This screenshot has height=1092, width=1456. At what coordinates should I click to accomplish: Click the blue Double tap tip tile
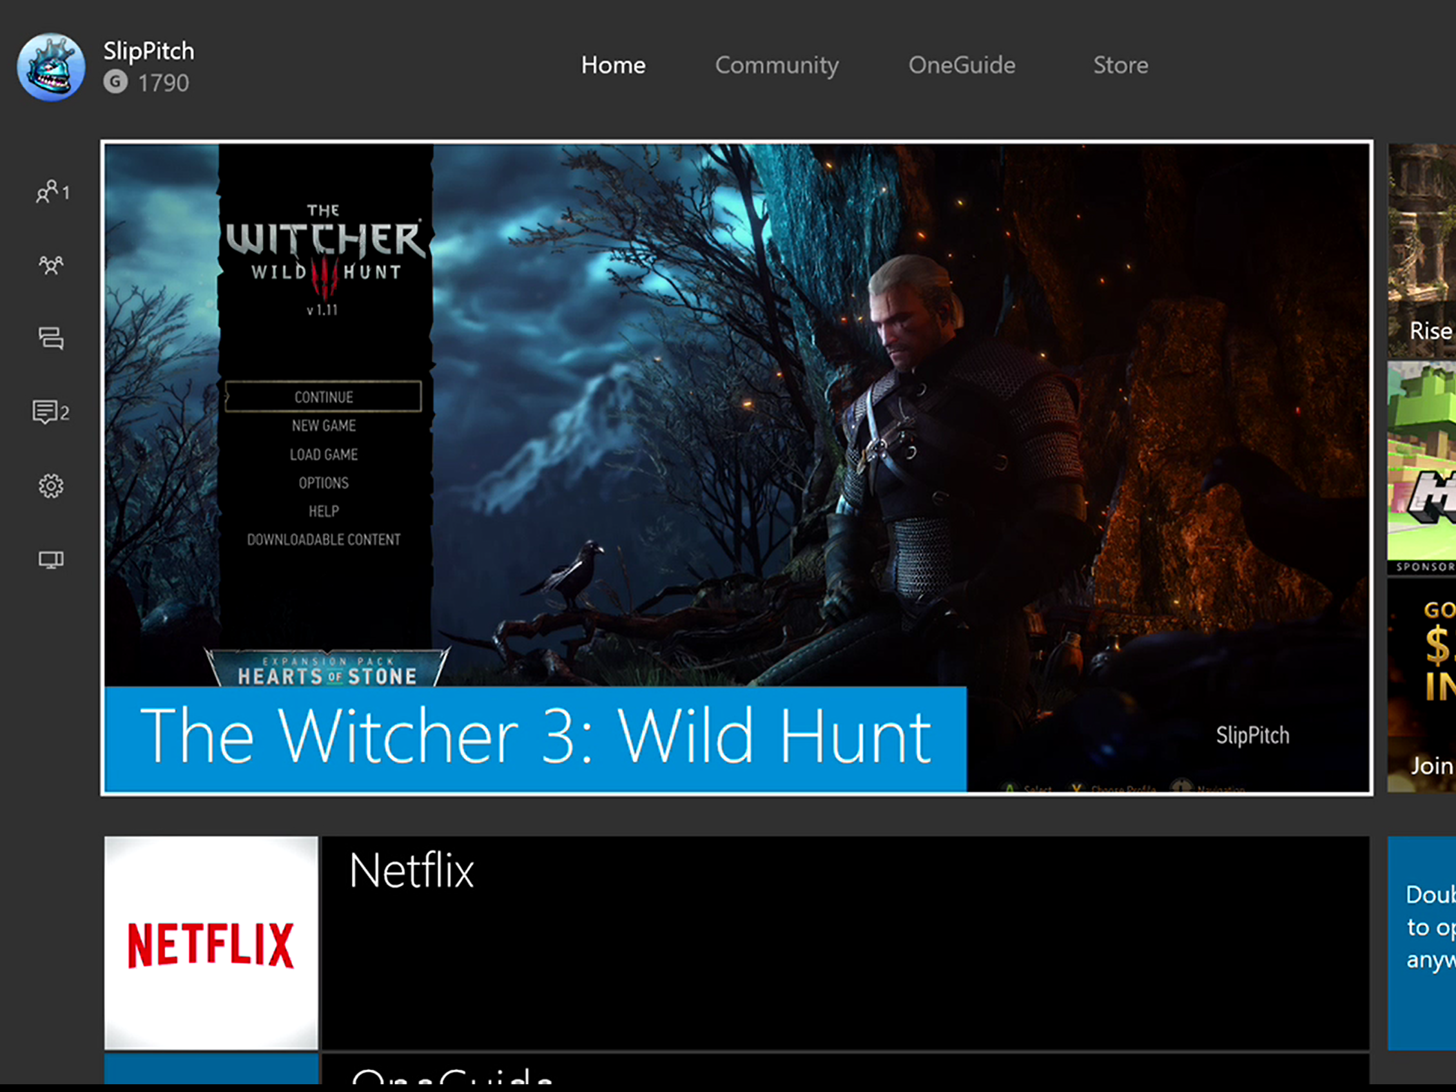(1422, 943)
